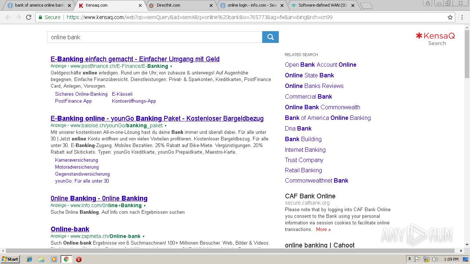Viewport: 470px width, 264px height.
Task: Click 'Sicheres Online-Banking' sitelink
Action: [x=81, y=94]
